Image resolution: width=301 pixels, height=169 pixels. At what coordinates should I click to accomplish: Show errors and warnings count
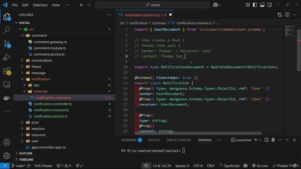point(64,166)
